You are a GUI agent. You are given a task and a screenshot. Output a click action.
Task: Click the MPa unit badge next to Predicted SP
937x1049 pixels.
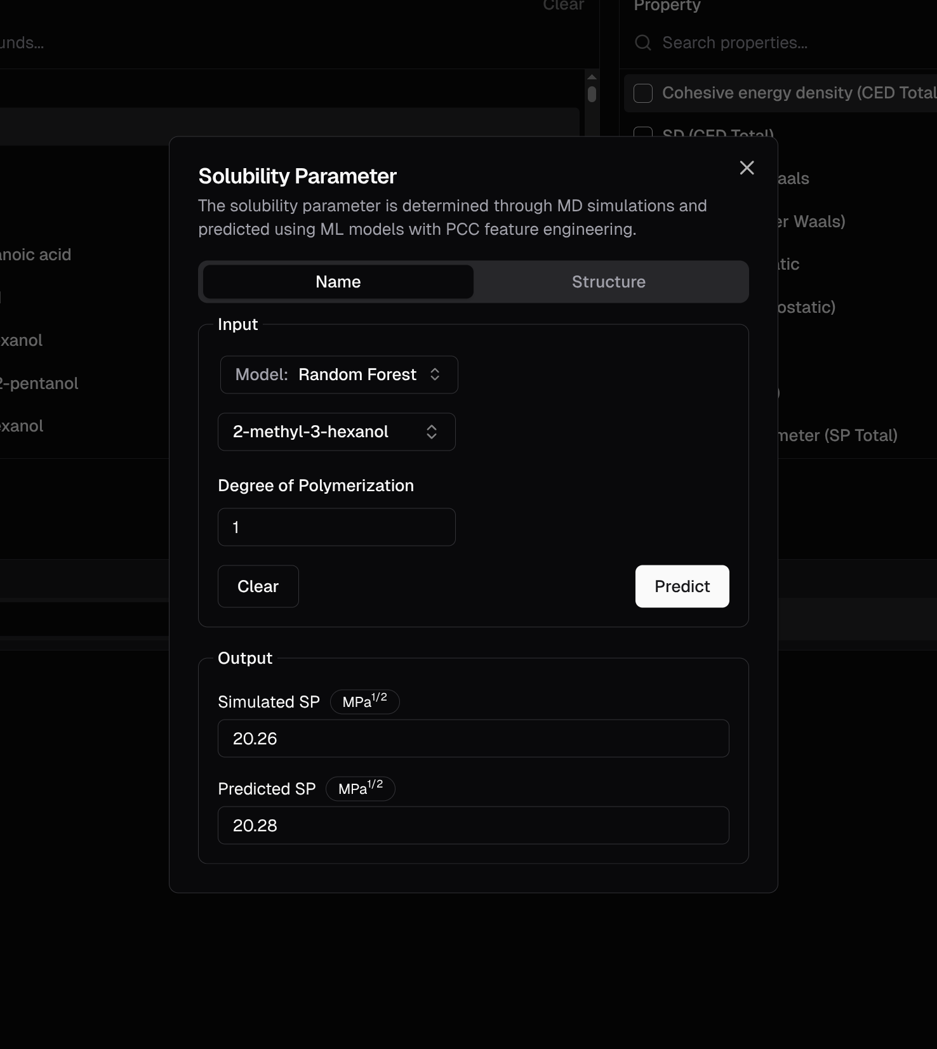(x=360, y=788)
